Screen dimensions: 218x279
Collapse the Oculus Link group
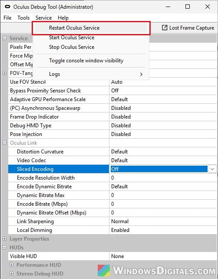(x=5, y=143)
